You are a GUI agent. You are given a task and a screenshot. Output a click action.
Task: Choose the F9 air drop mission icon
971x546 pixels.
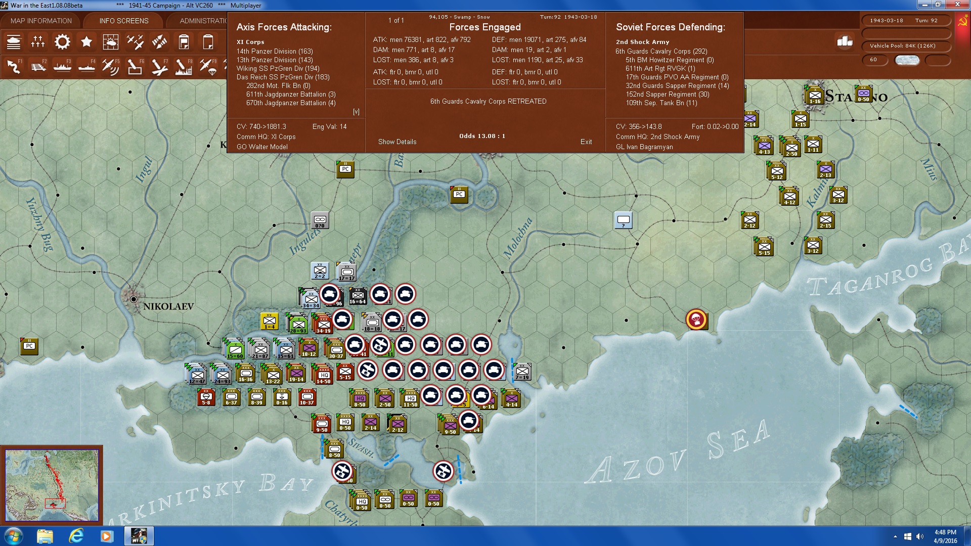click(208, 66)
